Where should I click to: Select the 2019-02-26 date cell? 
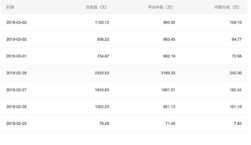[16, 107]
